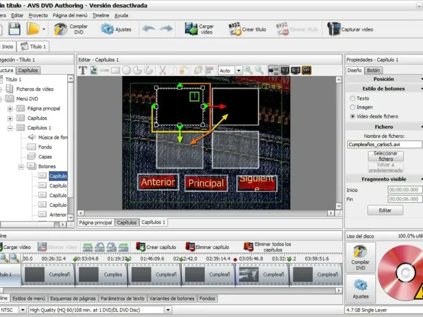Open the Auto zoom dropdown
Viewport: 423px width, 317px height.
point(238,70)
